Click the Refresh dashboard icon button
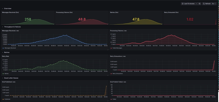 [207, 4]
